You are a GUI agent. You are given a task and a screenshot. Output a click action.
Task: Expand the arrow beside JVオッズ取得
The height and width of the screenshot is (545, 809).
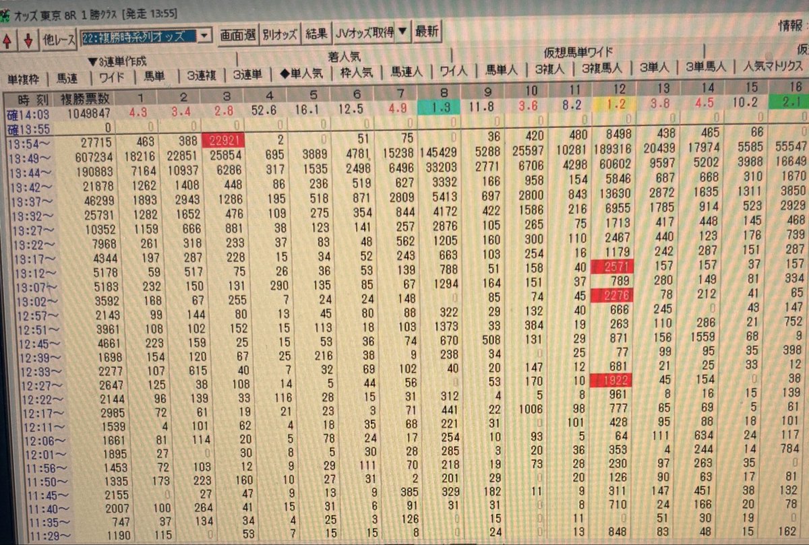[x=402, y=31]
